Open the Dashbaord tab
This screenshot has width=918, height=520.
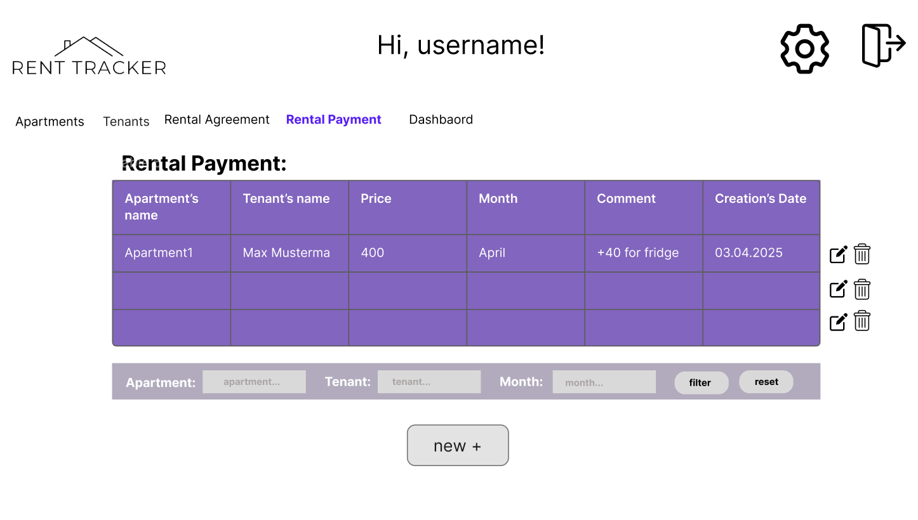[x=441, y=119]
